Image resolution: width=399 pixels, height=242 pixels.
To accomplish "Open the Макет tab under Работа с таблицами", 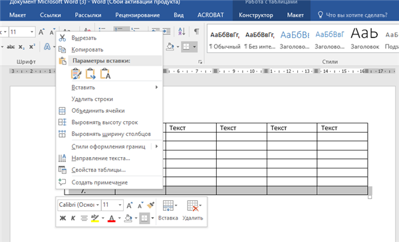I will pyautogui.click(x=295, y=15).
